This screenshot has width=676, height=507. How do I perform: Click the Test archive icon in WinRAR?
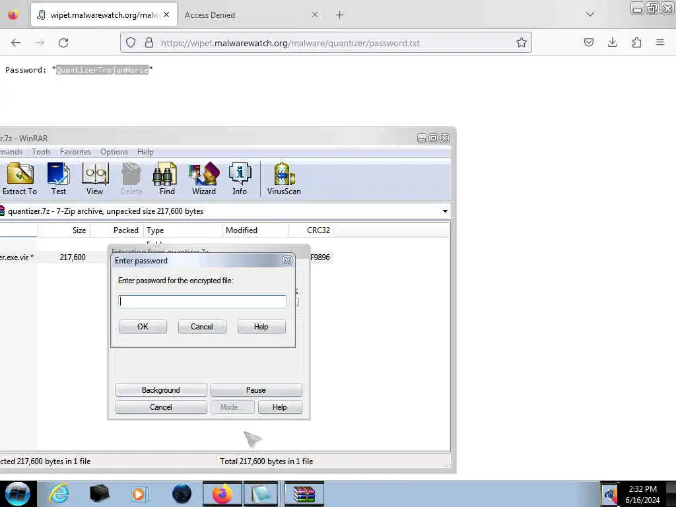click(59, 178)
